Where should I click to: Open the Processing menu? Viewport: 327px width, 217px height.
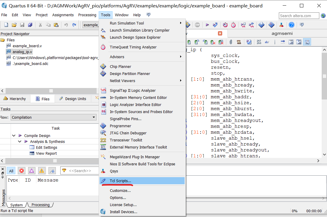click(87, 15)
